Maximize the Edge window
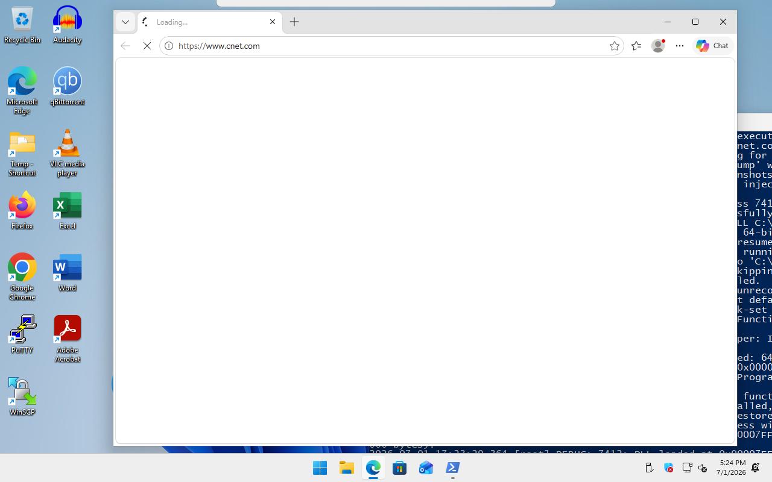The width and height of the screenshot is (772, 482). pos(695,22)
